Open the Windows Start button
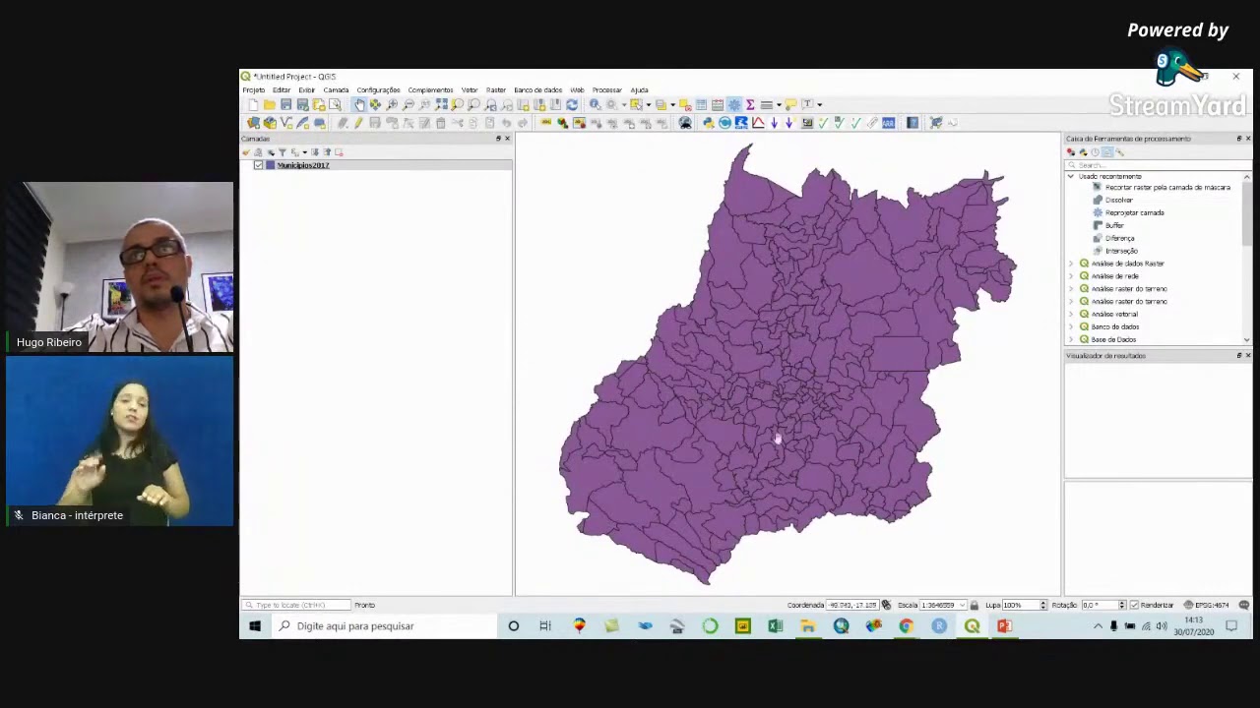 coord(255,625)
